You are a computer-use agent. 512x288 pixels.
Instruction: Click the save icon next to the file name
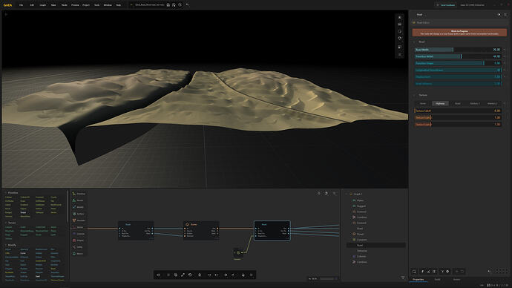(x=168, y=5)
